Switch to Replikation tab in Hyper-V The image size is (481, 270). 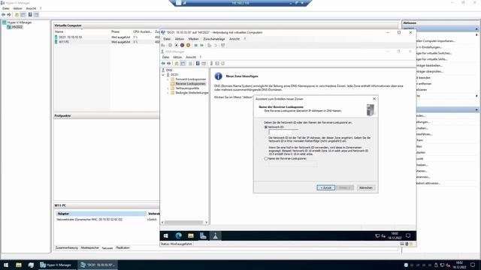click(x=123, y=248)
